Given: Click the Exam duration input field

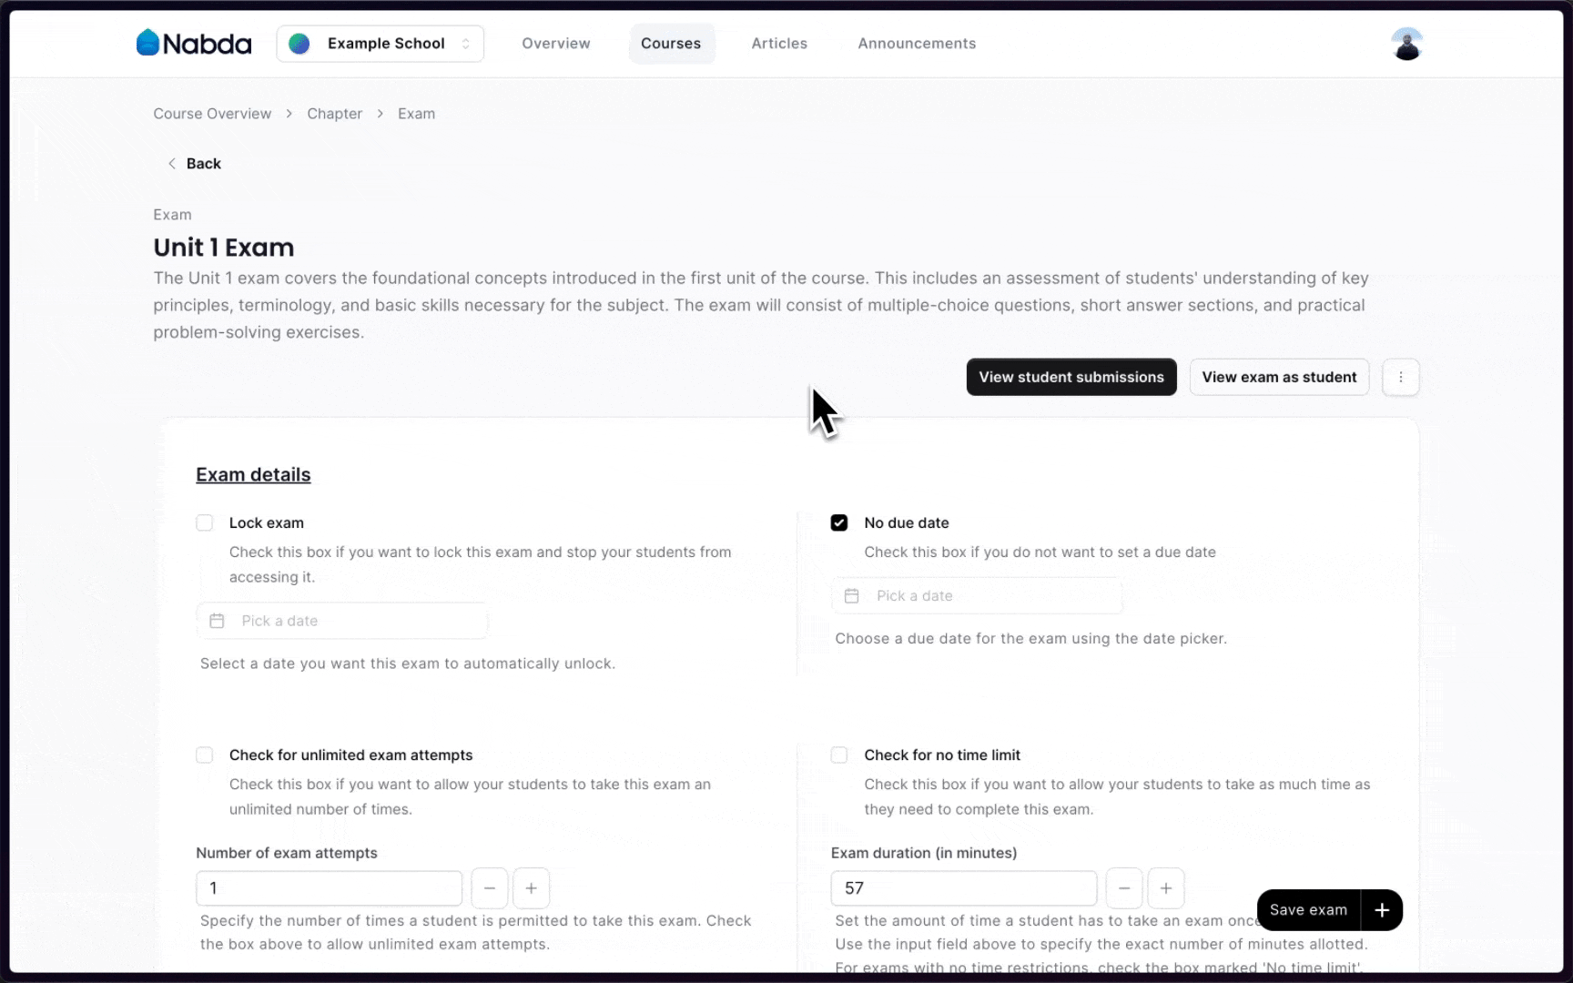Looking at the screenshot, I should click(x=963, y=888).
